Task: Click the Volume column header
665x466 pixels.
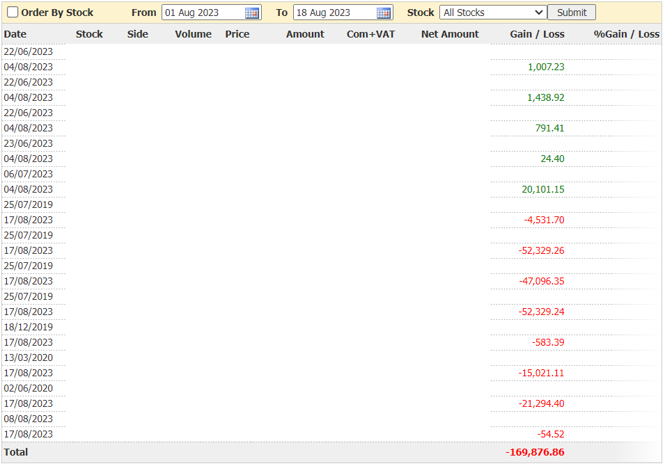Action: point(194,34)
